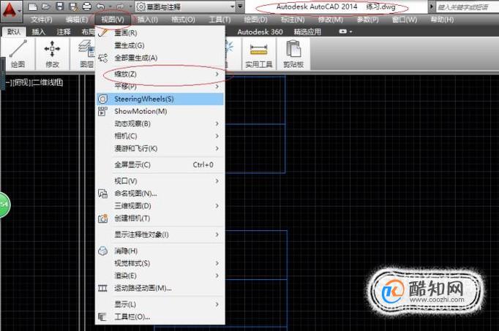Expand the 渲染(E) submenu

[160, 275]
